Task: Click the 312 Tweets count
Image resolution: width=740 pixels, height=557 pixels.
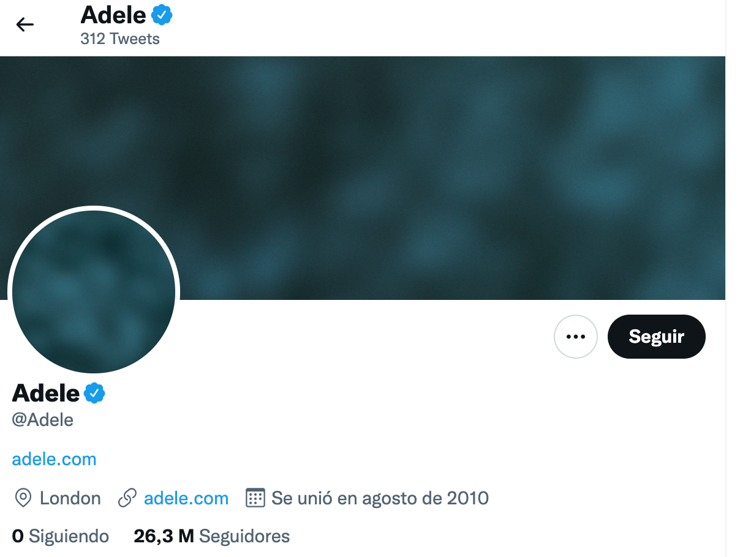Action: point(119,39)
